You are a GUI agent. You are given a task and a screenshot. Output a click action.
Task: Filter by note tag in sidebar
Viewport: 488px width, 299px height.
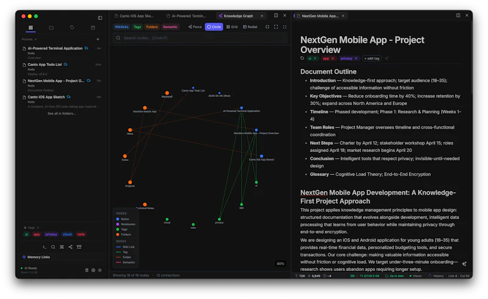81,234
